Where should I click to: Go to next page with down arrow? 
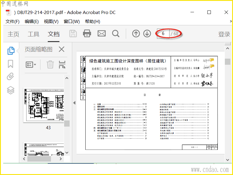coord(147,34)
